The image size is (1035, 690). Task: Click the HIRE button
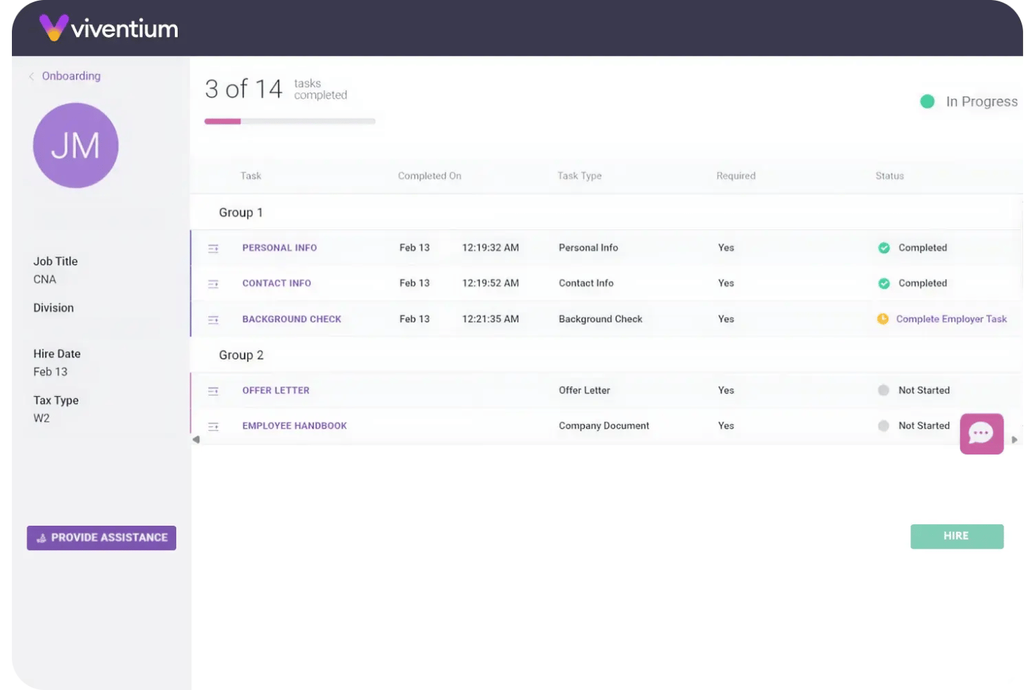click(957, 536)
